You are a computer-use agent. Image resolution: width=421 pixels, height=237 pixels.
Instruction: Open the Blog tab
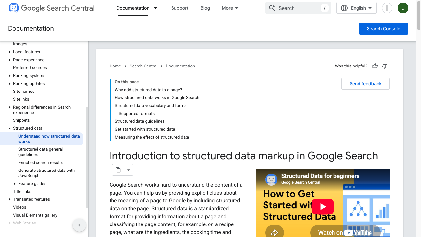click(205, 8)
